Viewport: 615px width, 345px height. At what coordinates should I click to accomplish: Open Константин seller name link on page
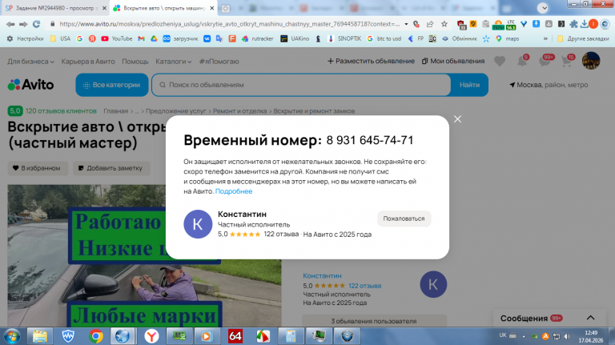[322, 275]
